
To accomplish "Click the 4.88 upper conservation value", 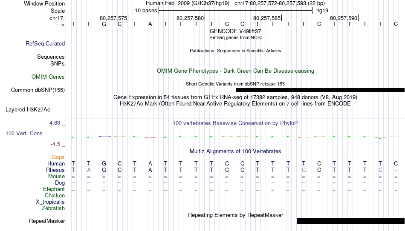I will click(55, 123).
